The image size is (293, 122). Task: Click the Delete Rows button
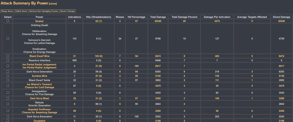click(x=21, y=11)
